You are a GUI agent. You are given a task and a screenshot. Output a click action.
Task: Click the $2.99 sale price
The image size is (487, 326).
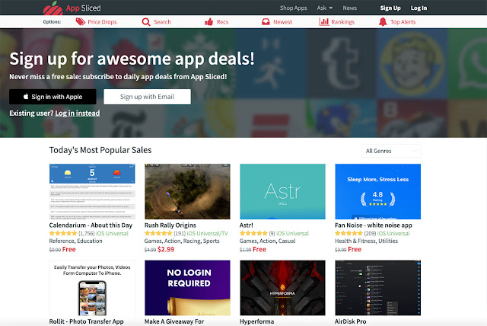coord(166,249)
